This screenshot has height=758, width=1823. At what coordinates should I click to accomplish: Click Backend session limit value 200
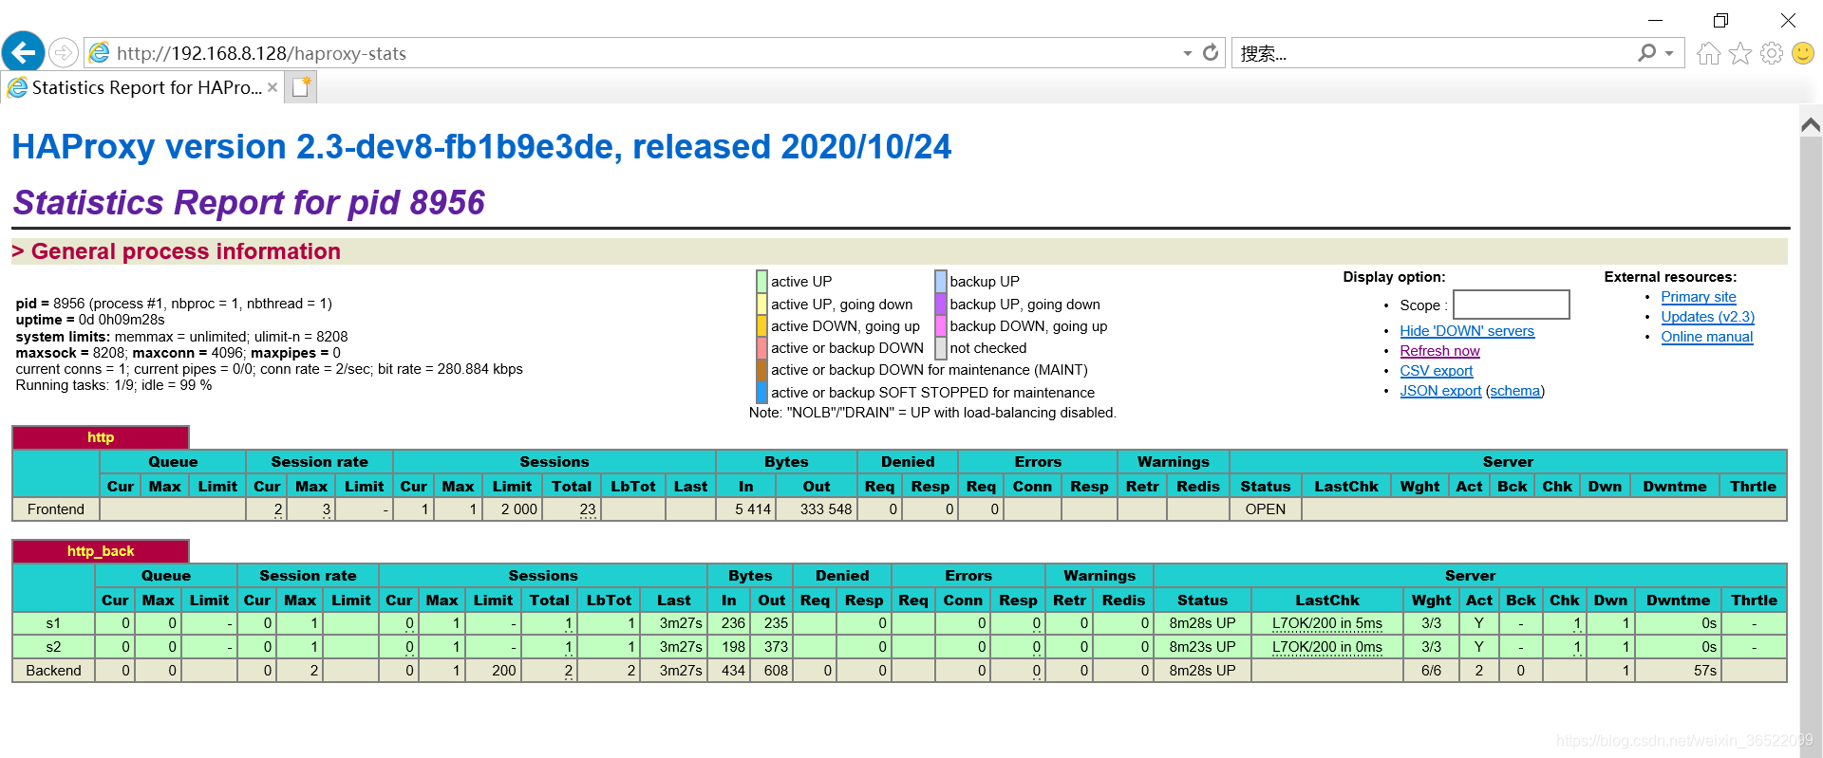coord(504,671)
